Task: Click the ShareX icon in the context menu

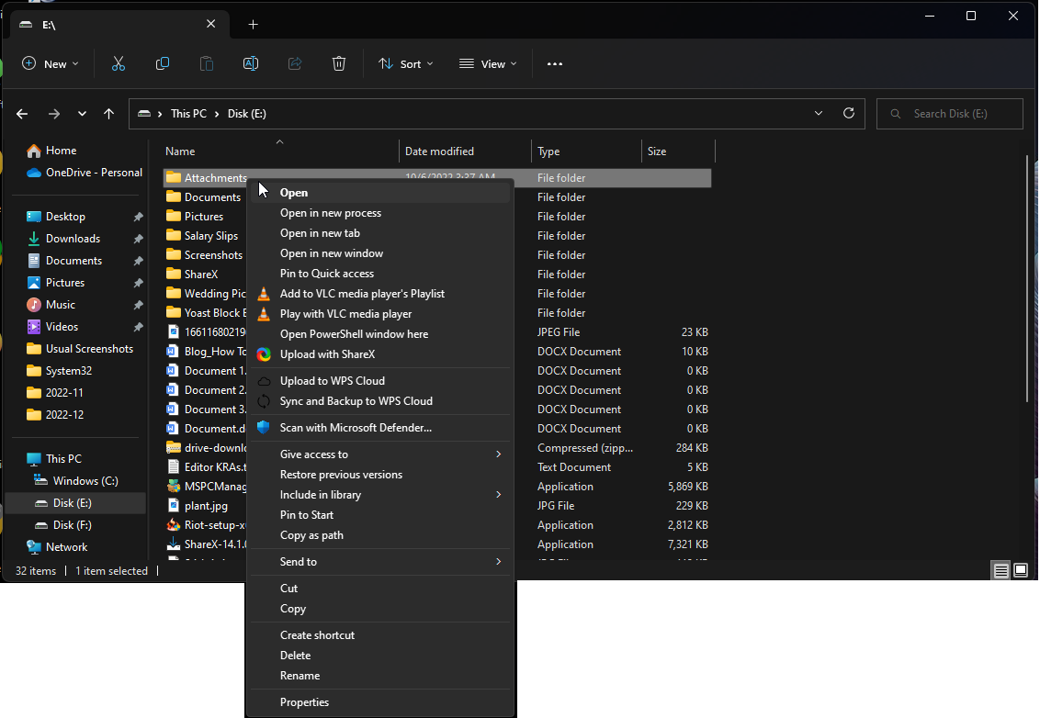Action: (264, 354)
